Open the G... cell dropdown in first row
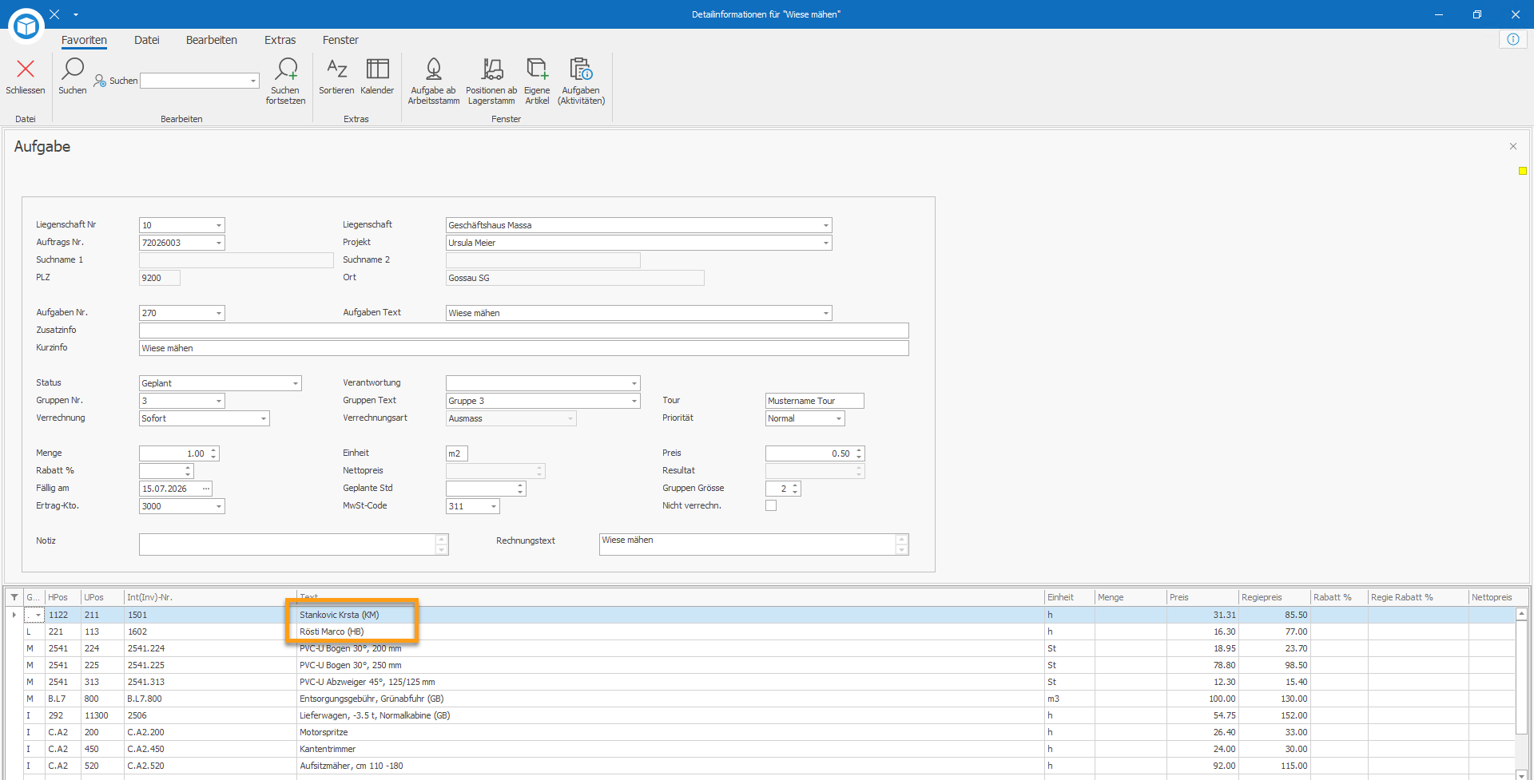Image resolution: width=1534 pixels, height=780 pixels. pos(38,615)
